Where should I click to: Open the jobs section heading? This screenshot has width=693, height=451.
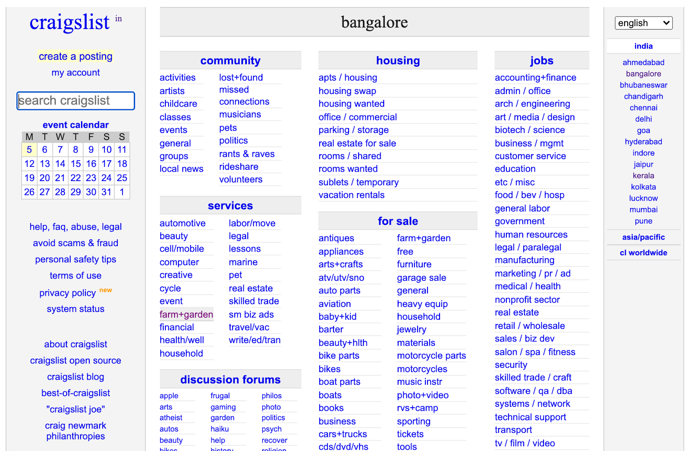pos(542,61)
